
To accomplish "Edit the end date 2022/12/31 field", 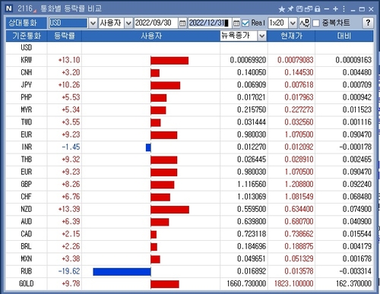I will [x=210, y=23].
